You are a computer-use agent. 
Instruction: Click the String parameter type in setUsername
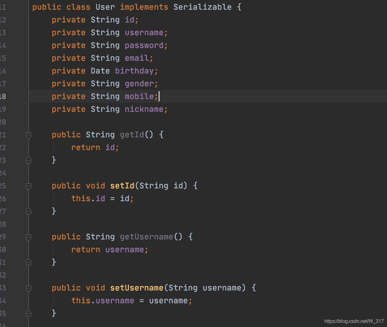[183, 288]
